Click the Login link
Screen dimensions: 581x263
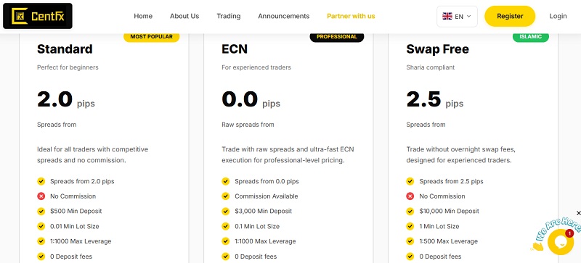coord(558,16)
